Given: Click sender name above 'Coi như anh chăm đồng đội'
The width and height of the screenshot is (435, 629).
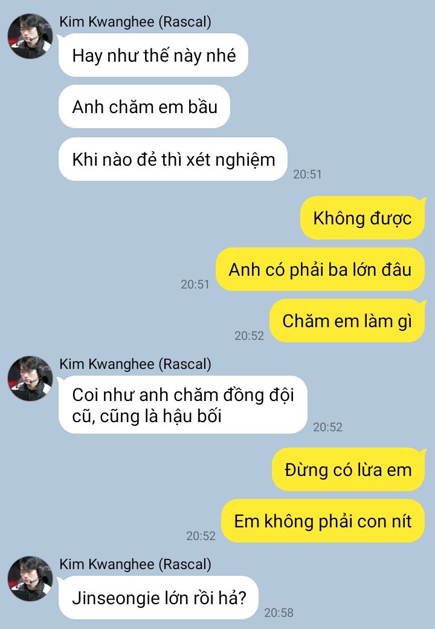Looking at the screenshot, I should point(135,364).
